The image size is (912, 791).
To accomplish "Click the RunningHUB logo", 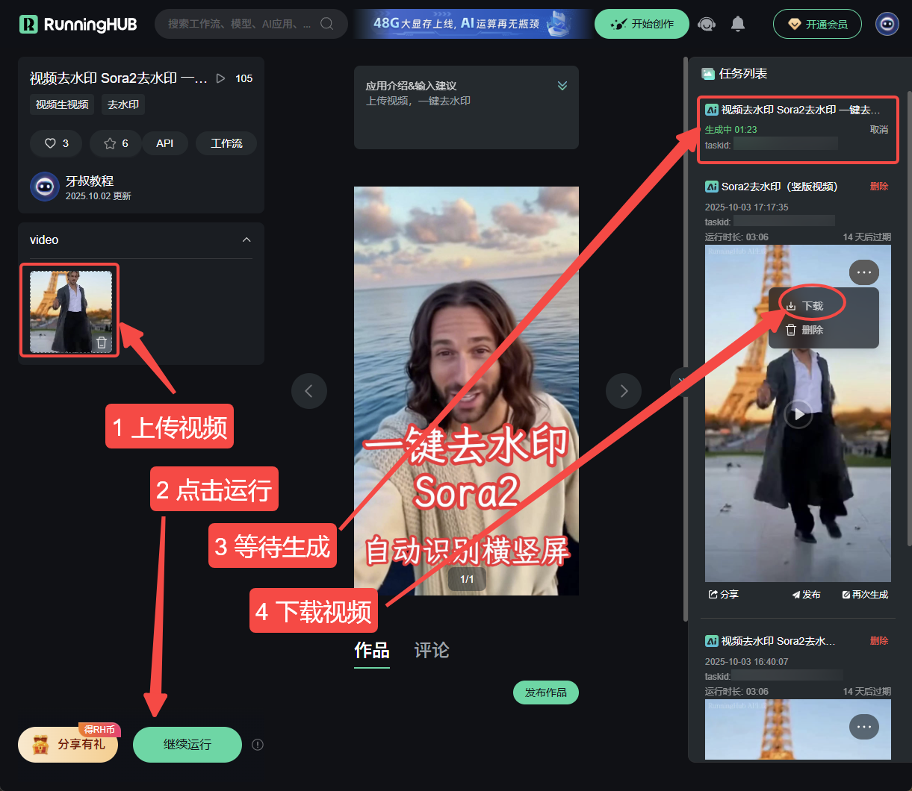I will click(x=78, y=24).
